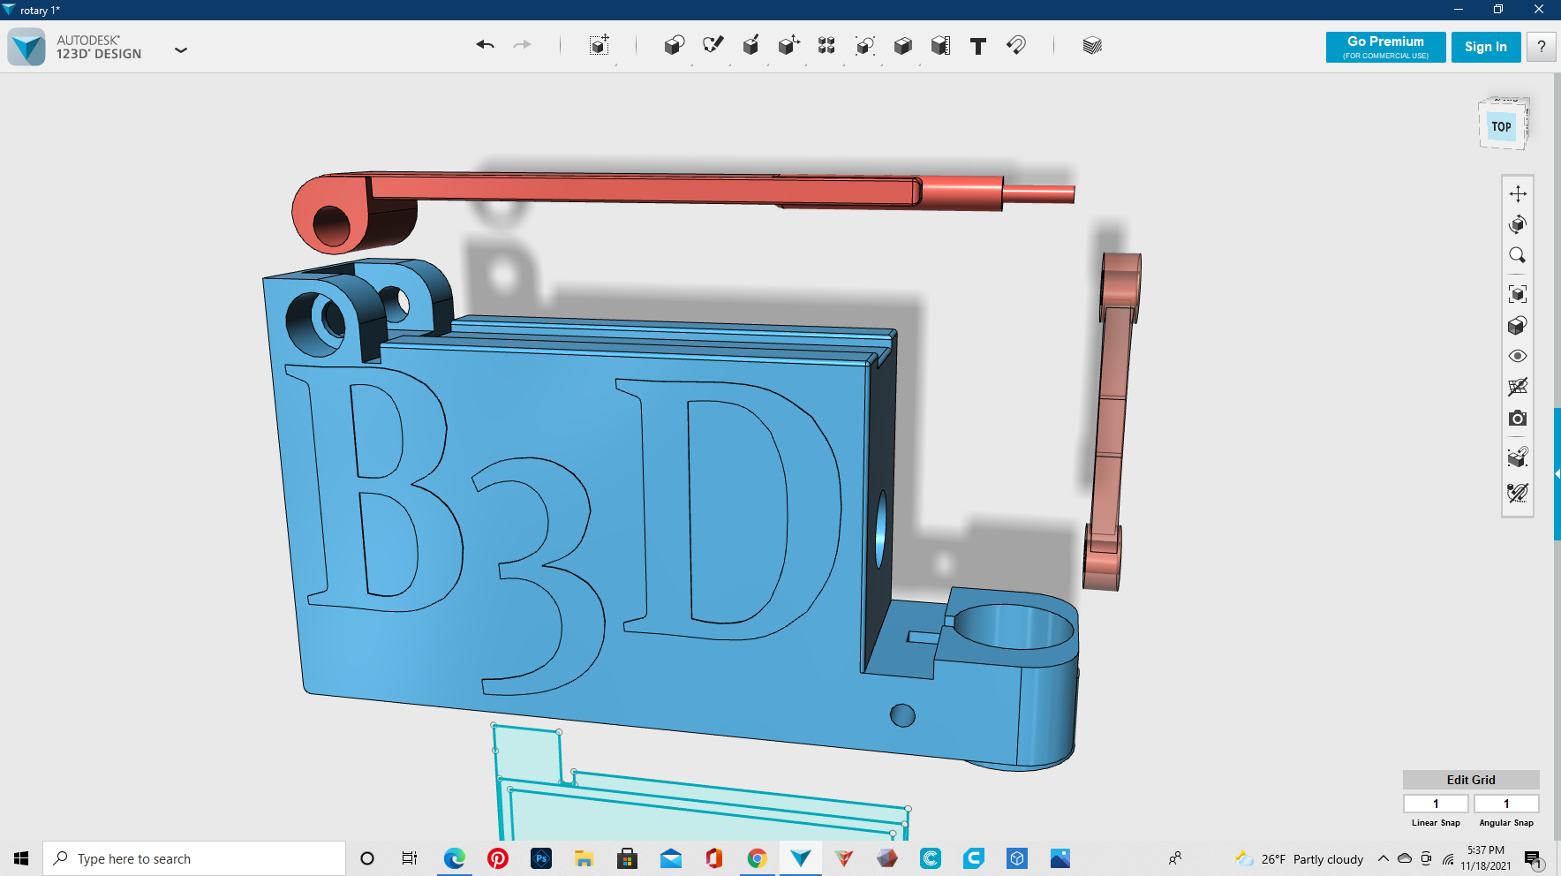Image resolution: width=1561 pixels, height=876 pixels.
Task: Expand the 123D Design application menu
Action: tap(181, 50)
